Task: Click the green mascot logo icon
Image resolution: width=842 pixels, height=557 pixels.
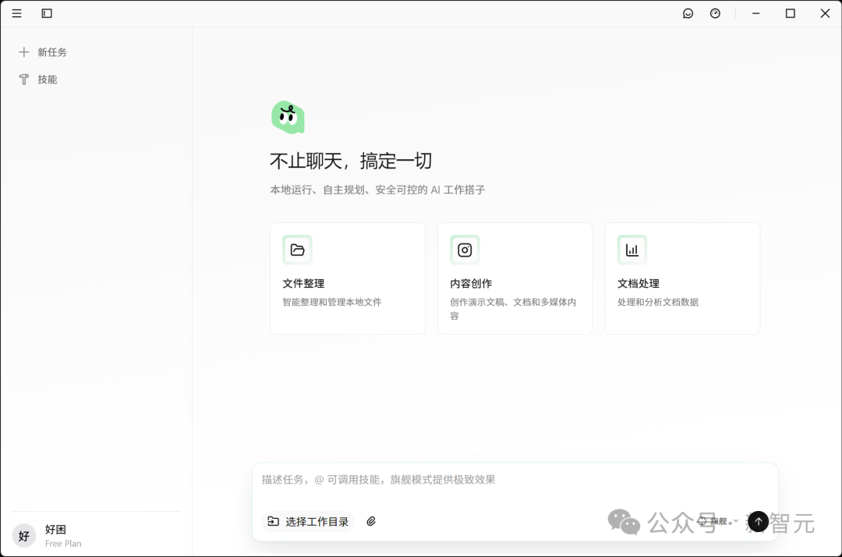Action: 288,116
